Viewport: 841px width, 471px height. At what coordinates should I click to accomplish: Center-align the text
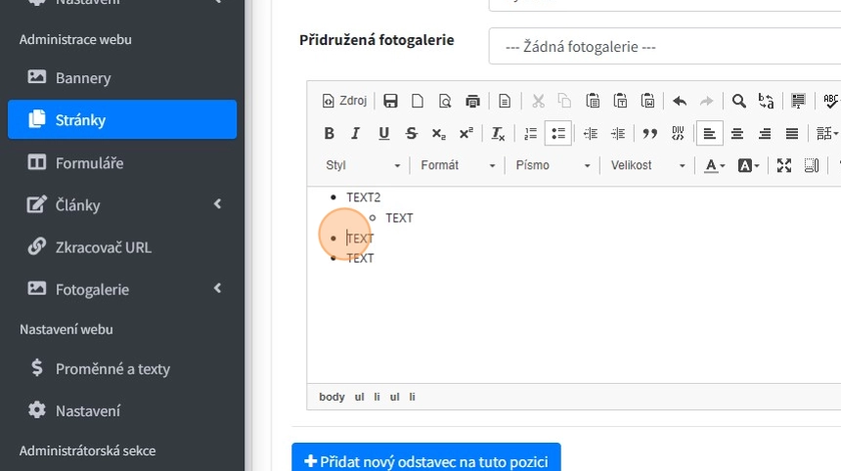tap(737, 134)
